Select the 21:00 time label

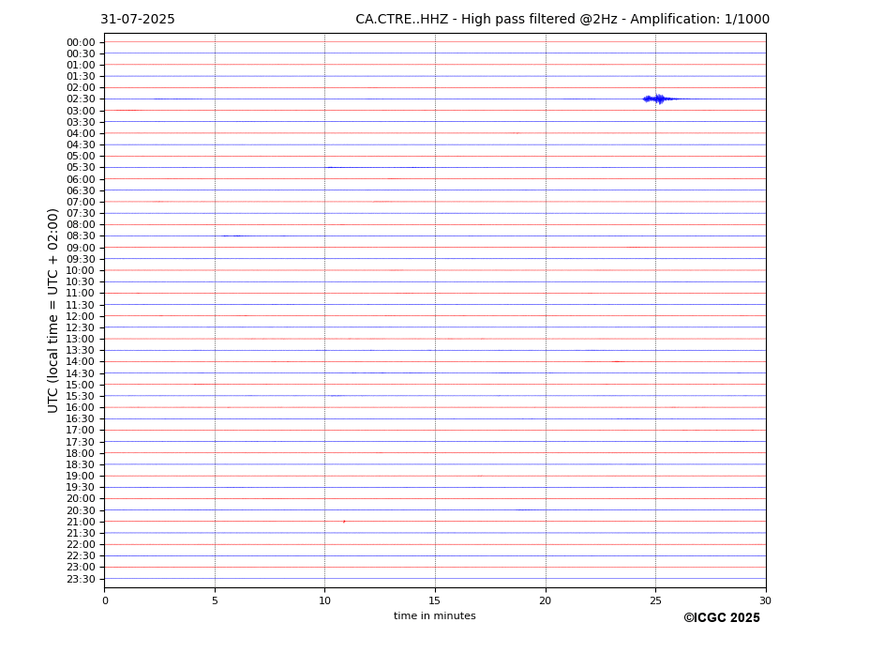[x=81, y=522]
